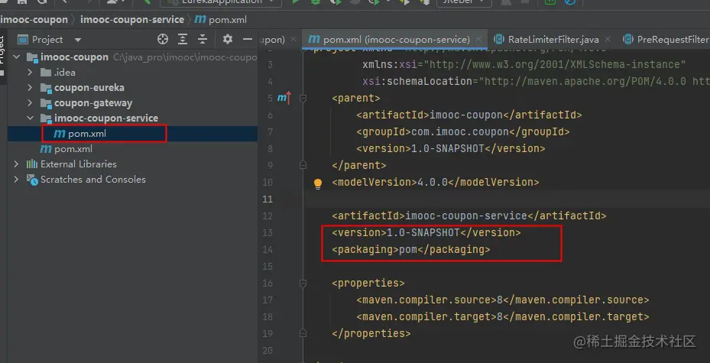Select pom.xml under imooc-coupon-service
The image size is (710, 363).
pos(132,134)
